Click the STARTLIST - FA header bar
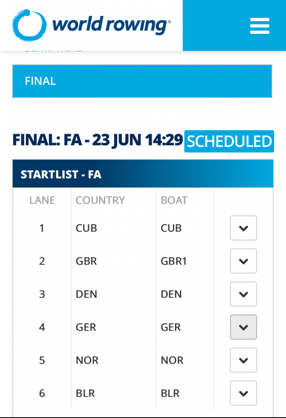Image resolution: width=286 pixels, height=418 pixels. pyautogui.click(x=143, y=174)
